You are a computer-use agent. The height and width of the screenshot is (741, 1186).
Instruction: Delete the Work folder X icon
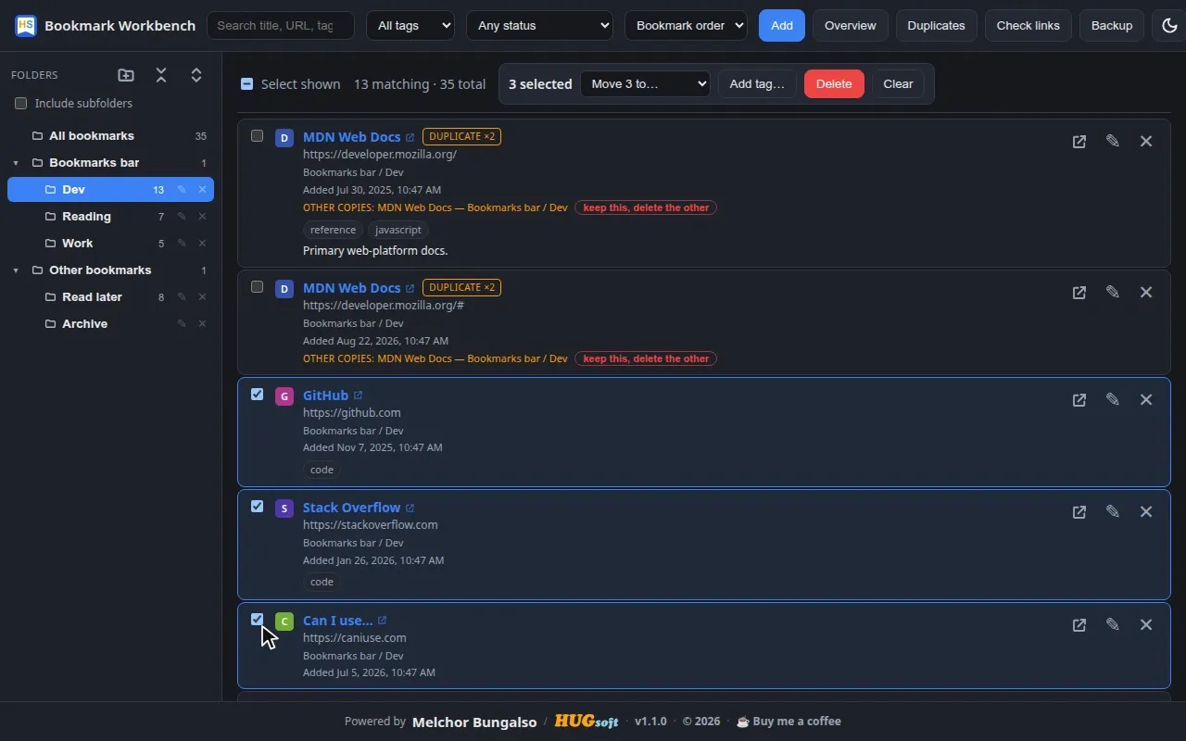(202, 244)
